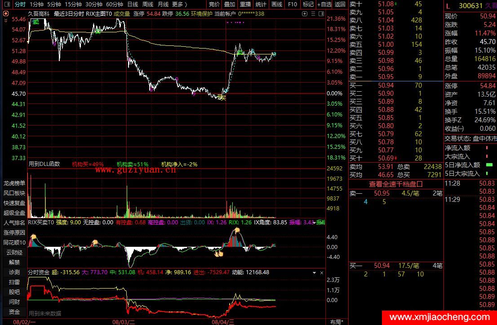Open the 分时资金 panel dropdown arrow
The image size is (497, 325).
pos(315,272)
